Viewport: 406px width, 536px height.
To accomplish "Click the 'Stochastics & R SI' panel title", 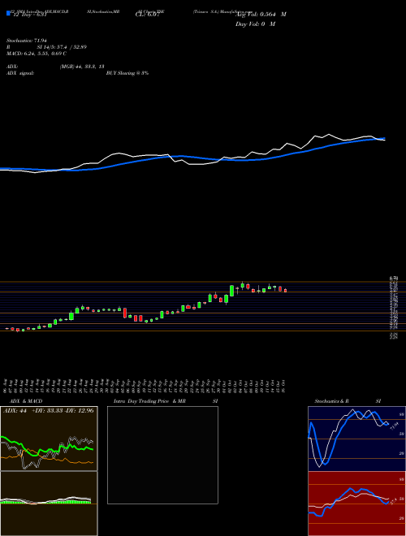I will [x=348, y=401].
